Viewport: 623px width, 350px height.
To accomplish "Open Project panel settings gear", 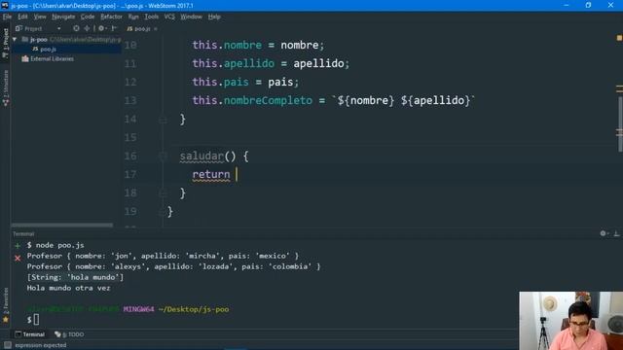I will 101,28.
